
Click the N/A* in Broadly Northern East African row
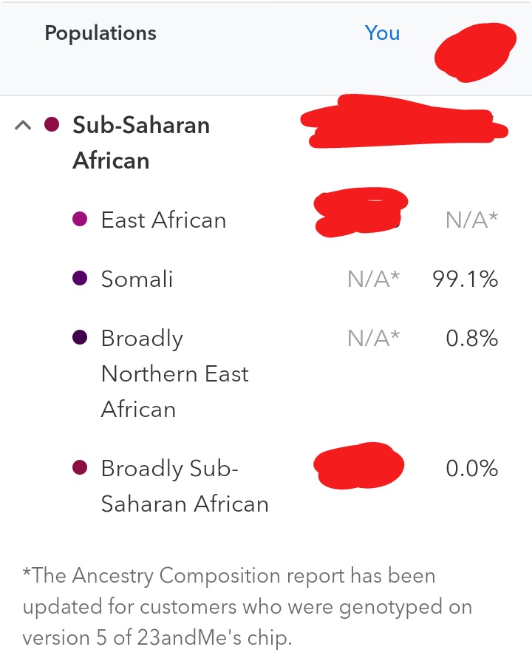click(x=373, y=338)
